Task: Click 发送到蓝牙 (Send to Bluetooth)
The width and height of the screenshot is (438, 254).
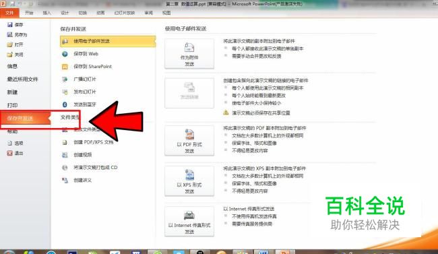Action: pyautogui.click(x=79, y=104)
